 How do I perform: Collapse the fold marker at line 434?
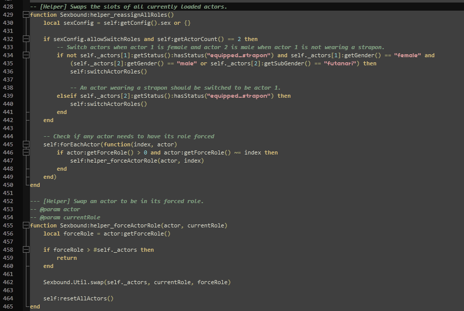tap(26, 55)
